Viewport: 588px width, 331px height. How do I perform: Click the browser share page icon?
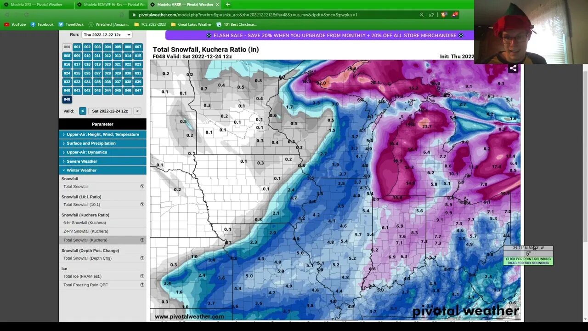tap(432, 15)
